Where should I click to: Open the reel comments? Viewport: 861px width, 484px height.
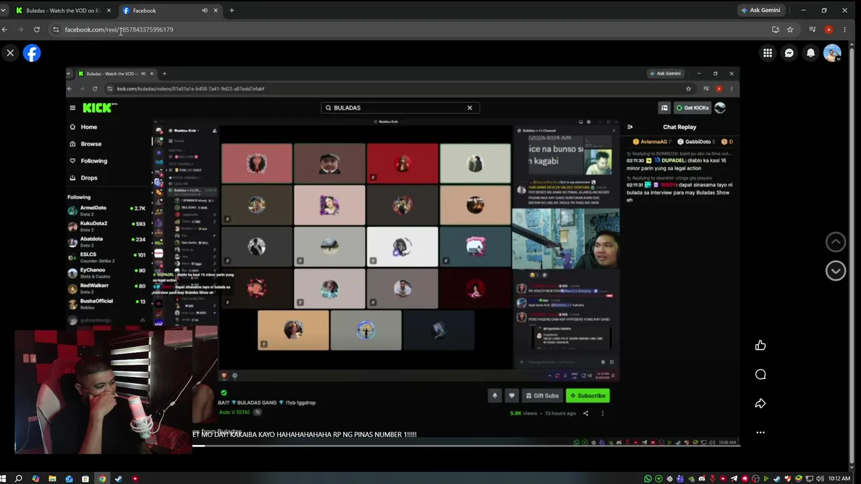coord(760,374)
